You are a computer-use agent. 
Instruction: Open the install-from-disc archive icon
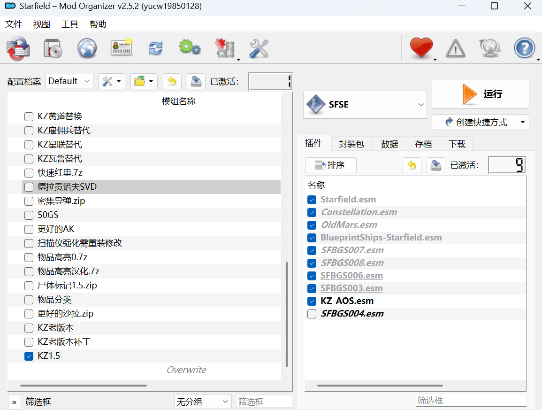pos(53,48)
